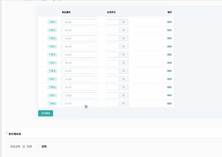Open the 请选择 dropdown in the second-to-last row
222x157 pixels.
pyautogui.click(x=79, y=96)
